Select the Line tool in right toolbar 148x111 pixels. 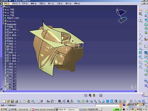click(140, 39)
